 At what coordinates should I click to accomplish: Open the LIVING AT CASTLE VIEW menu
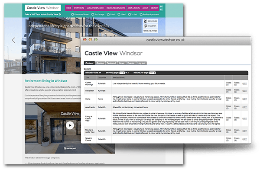[95, 8]
